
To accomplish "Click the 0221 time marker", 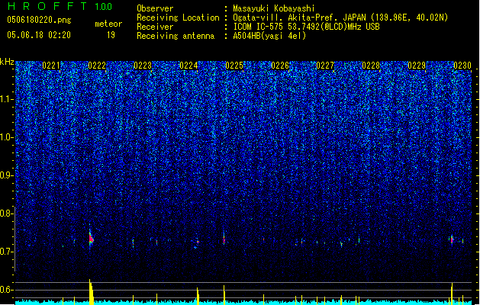I will tap(51, 66).
